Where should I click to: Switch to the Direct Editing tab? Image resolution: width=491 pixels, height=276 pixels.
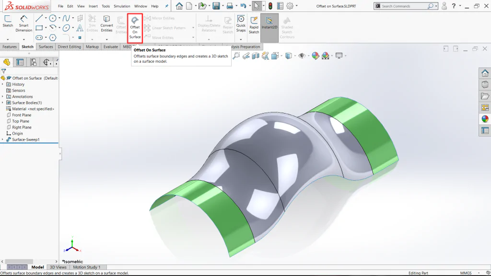(69, 46)
